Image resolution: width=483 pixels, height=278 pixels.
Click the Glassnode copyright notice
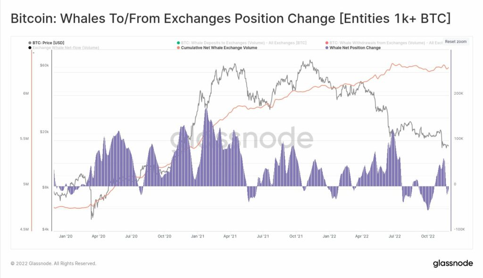[x=53, y=263]
